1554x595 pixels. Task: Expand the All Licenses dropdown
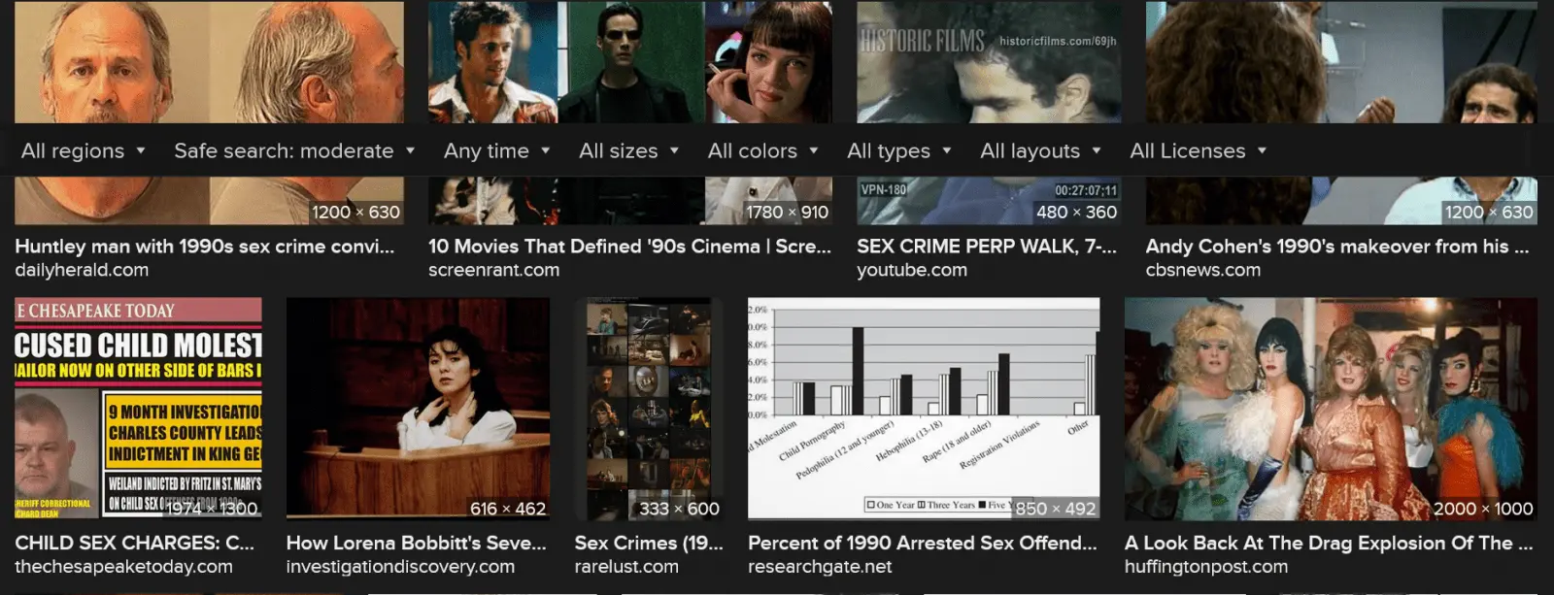pyautogui.click(x=1198, y=150)
